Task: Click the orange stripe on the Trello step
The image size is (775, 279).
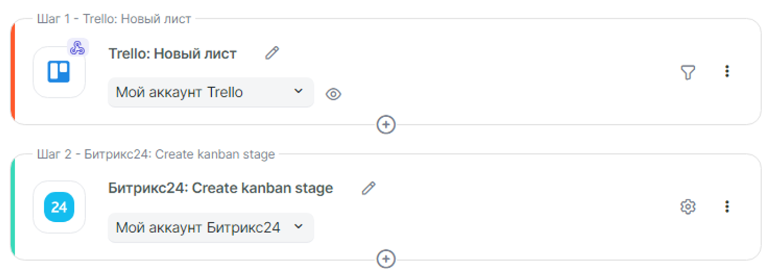Action: 13,72
